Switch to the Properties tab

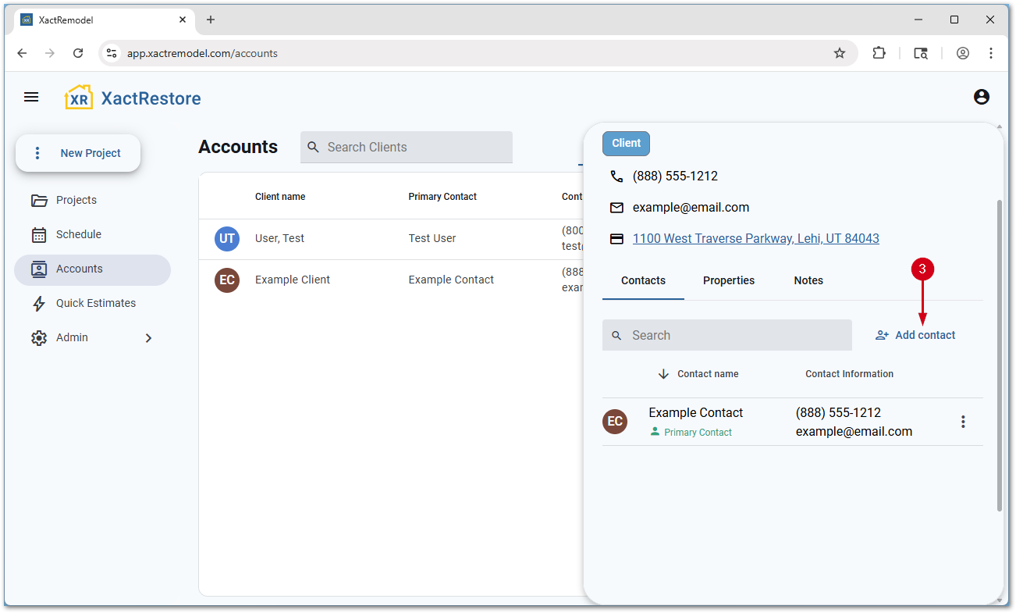pyautogui.click(x=729, y=280)
